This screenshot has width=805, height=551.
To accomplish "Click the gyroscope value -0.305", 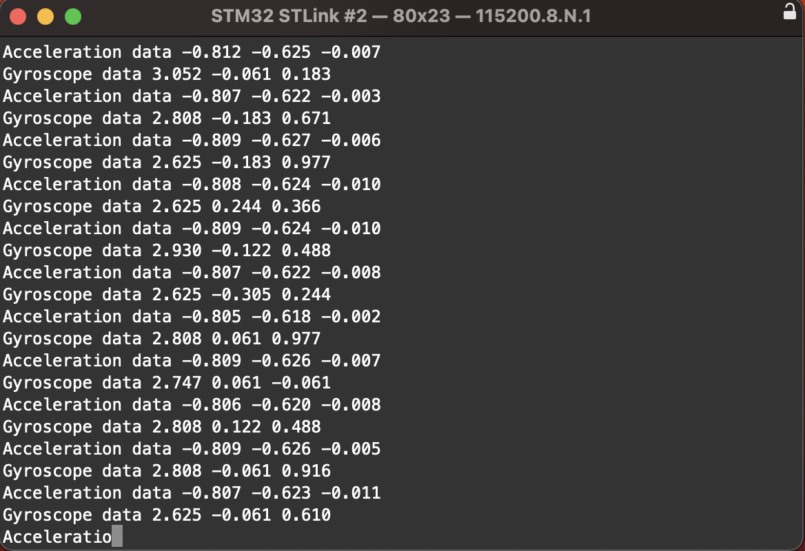I will pos(241,295).
